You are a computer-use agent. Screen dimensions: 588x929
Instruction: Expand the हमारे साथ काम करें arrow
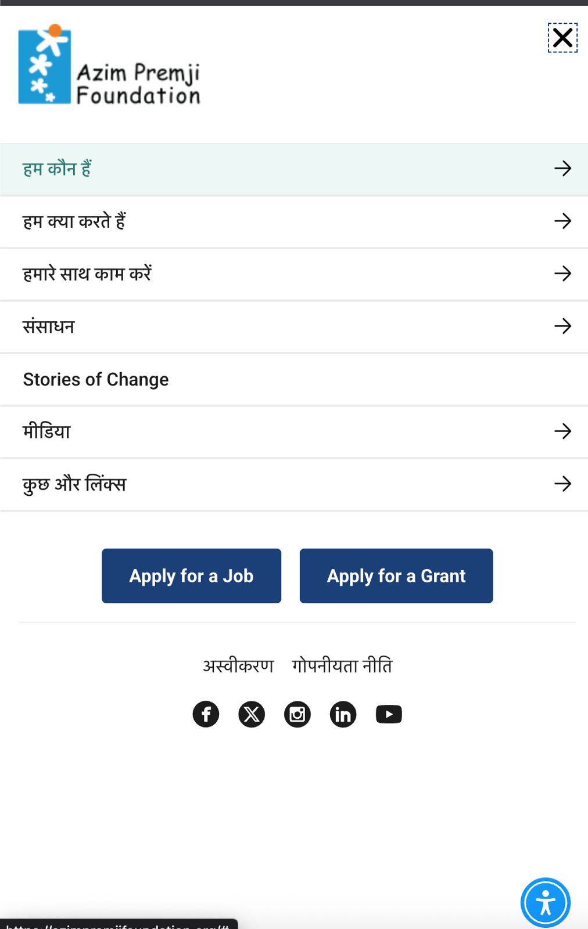coord(562,273)
